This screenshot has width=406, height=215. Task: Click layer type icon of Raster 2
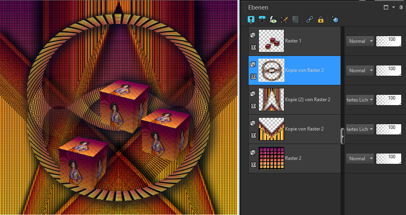253,152
